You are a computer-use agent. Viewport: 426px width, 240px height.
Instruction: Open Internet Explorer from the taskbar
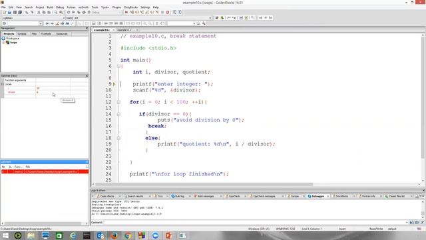[73, 235]
